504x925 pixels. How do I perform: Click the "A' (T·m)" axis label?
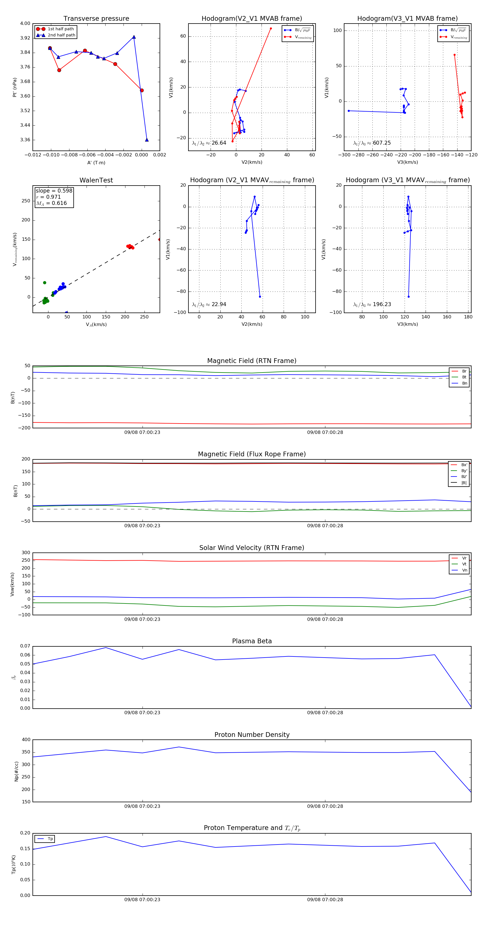[96, 163]
